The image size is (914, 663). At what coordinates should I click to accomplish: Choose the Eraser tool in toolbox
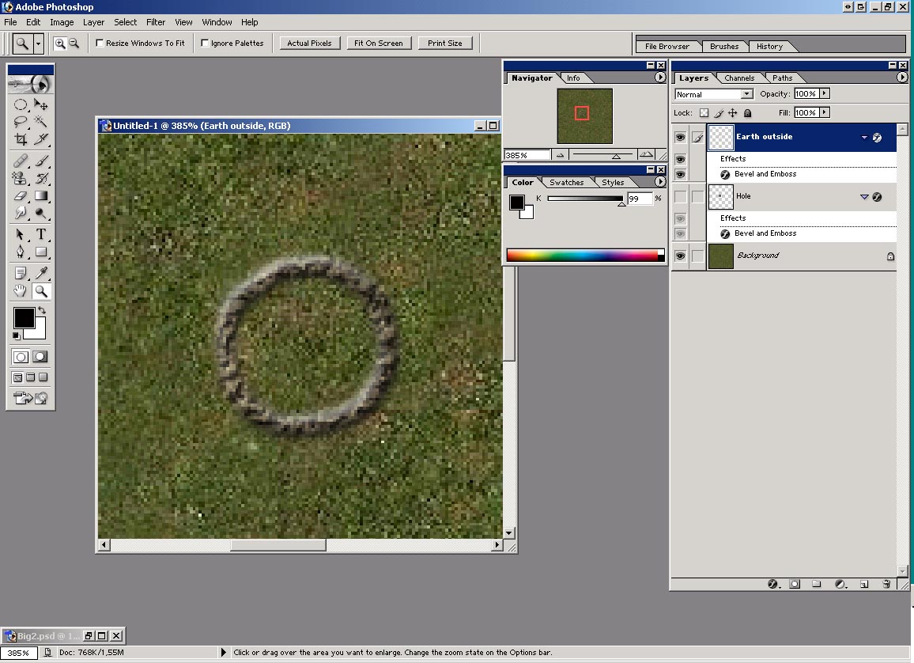pyautogui.click(x=21, y=196)
